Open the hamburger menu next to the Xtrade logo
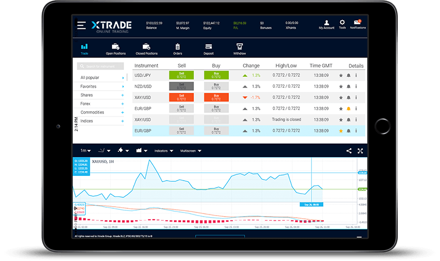Image resolution: width=440 pixels, height=261 pixels. 81,25
